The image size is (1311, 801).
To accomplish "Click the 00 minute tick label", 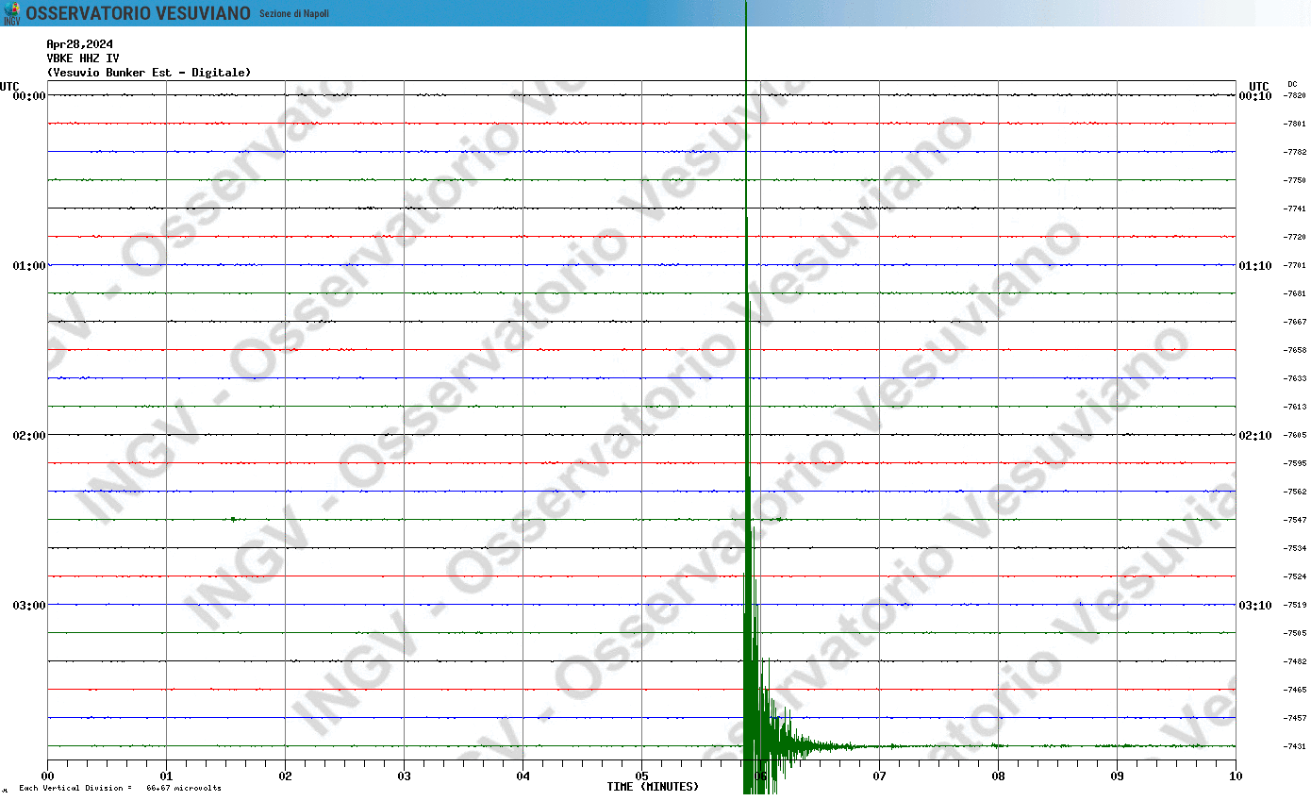I will [47, 776].
